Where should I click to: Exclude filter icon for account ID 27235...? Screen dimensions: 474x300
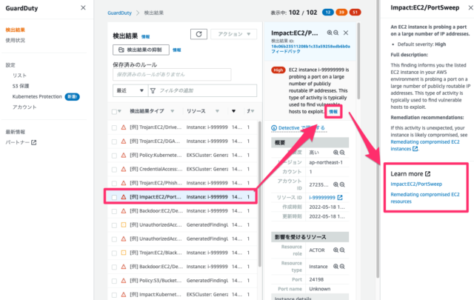click(x=342, y=184)
